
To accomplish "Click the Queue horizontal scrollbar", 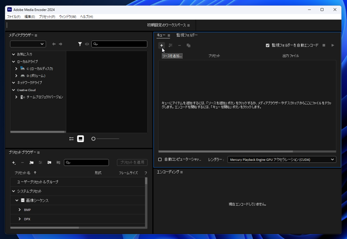I will coord(226,152).
